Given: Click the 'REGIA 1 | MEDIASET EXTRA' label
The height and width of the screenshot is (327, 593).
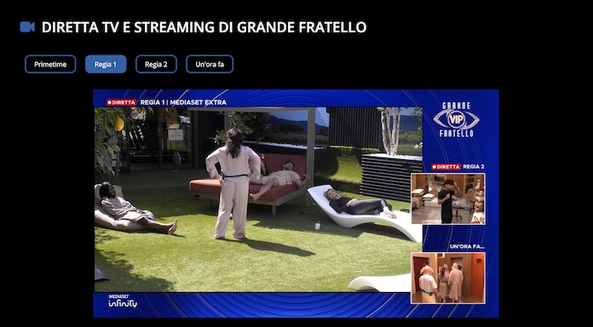Looking at the screenshot, I should 183,102.
